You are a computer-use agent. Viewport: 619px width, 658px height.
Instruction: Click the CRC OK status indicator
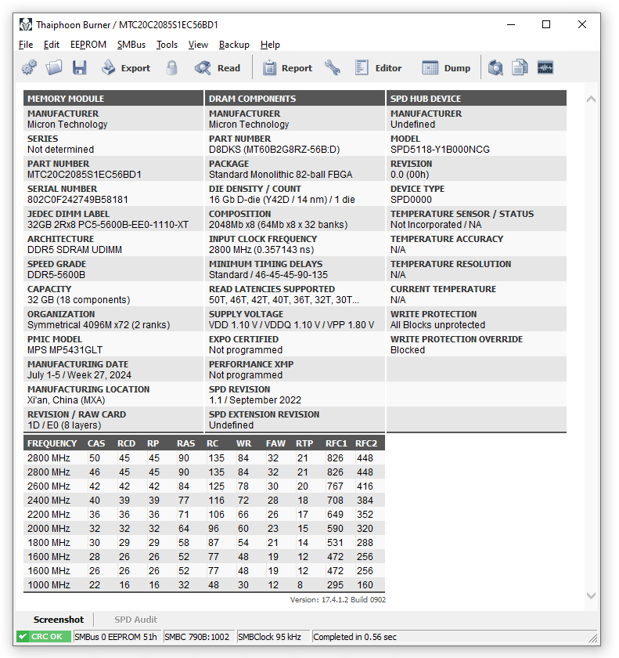[43, 637]
